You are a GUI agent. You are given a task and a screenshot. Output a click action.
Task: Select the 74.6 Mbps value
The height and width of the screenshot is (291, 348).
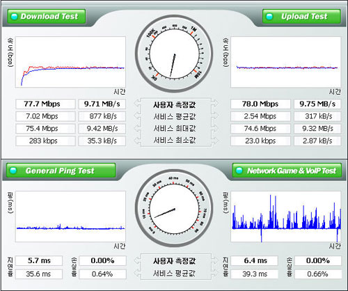point(260,129)
